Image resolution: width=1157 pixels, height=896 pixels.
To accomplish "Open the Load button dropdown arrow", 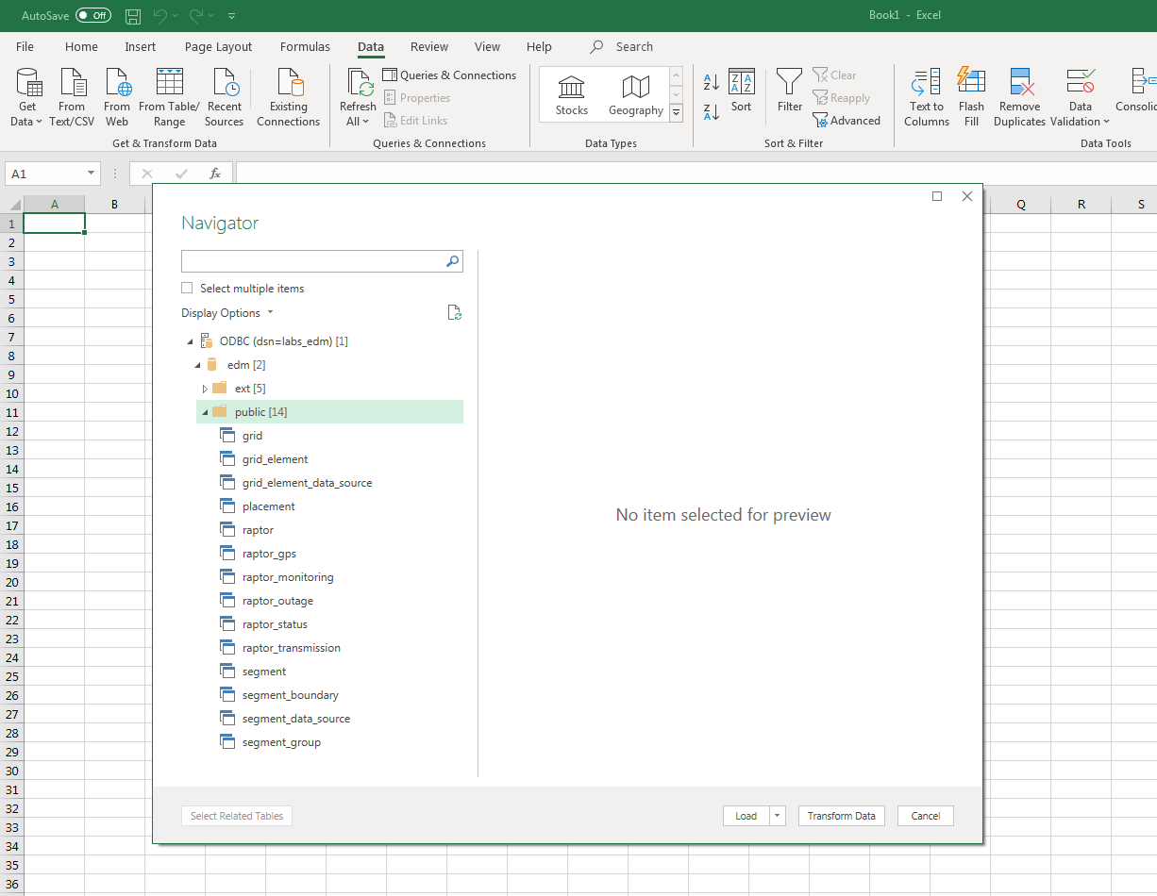I will [x=778, y=816].
